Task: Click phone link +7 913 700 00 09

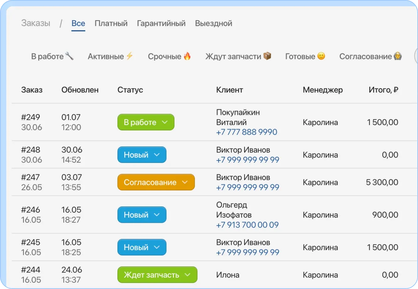Action: [x=247, y=225]
